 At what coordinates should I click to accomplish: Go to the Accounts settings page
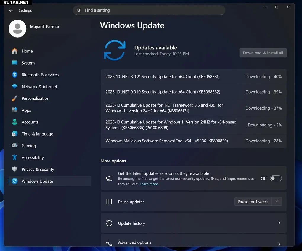coord(30,122)
